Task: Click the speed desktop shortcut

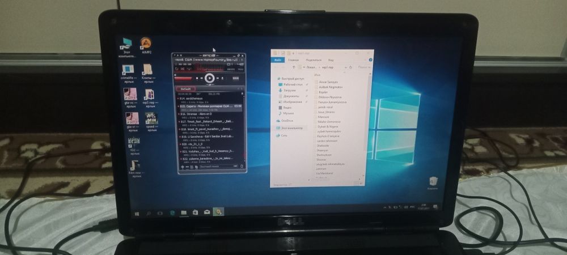Action: tap(151, 122)
